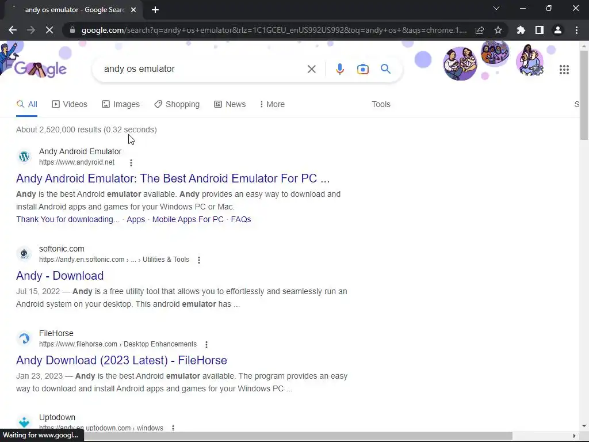Click the https://www.andyroid.net URL text
Screen dimensions: 589x442
click(77, 162)
